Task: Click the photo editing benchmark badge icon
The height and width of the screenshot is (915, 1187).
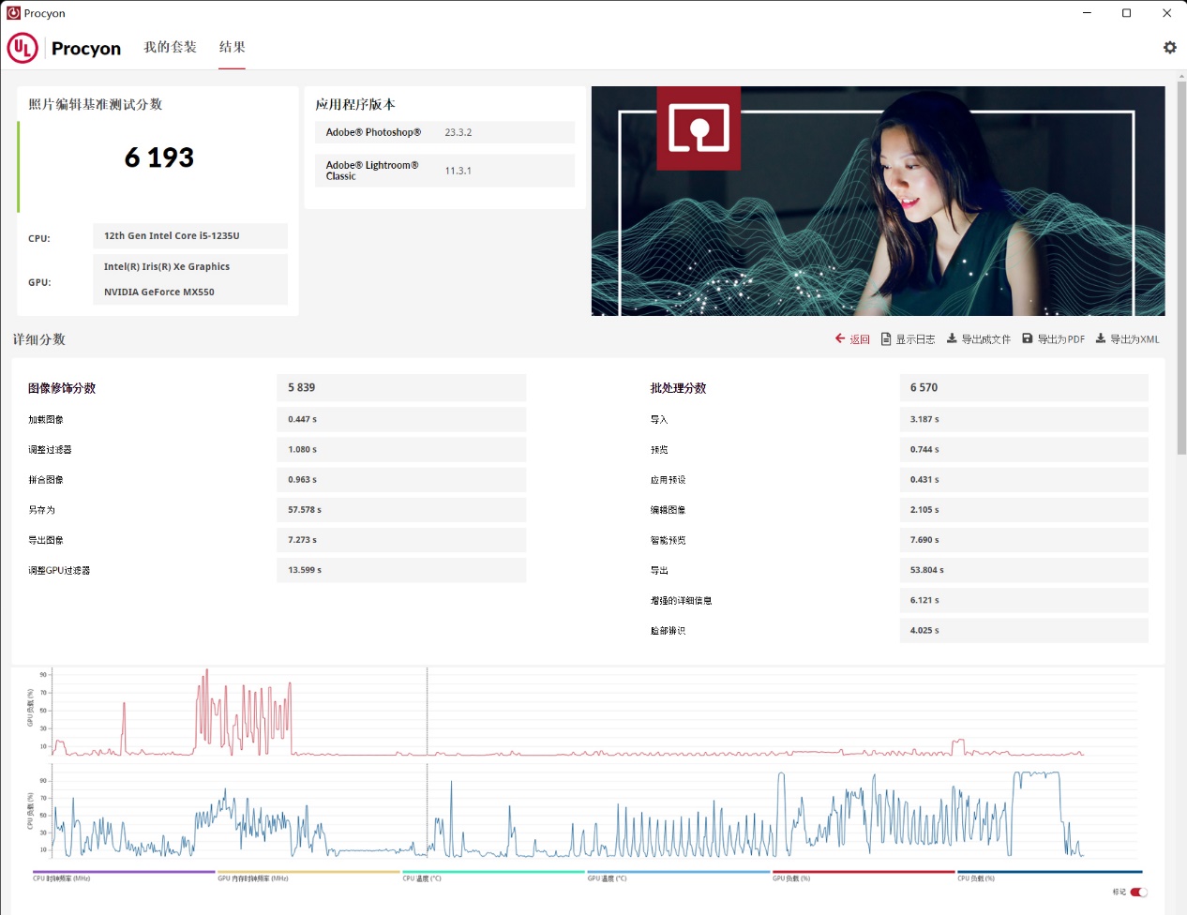Action: (x=699, y=128)
